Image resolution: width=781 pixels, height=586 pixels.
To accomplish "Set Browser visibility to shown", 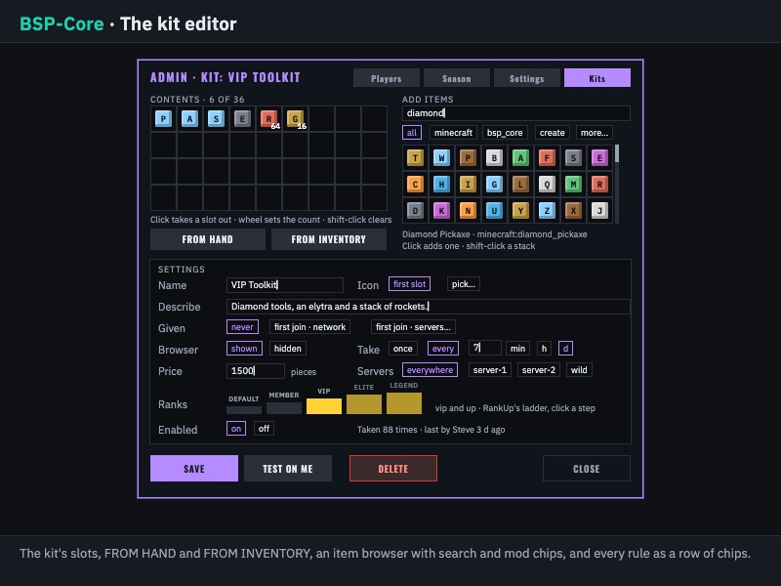I will coord(244,349).
